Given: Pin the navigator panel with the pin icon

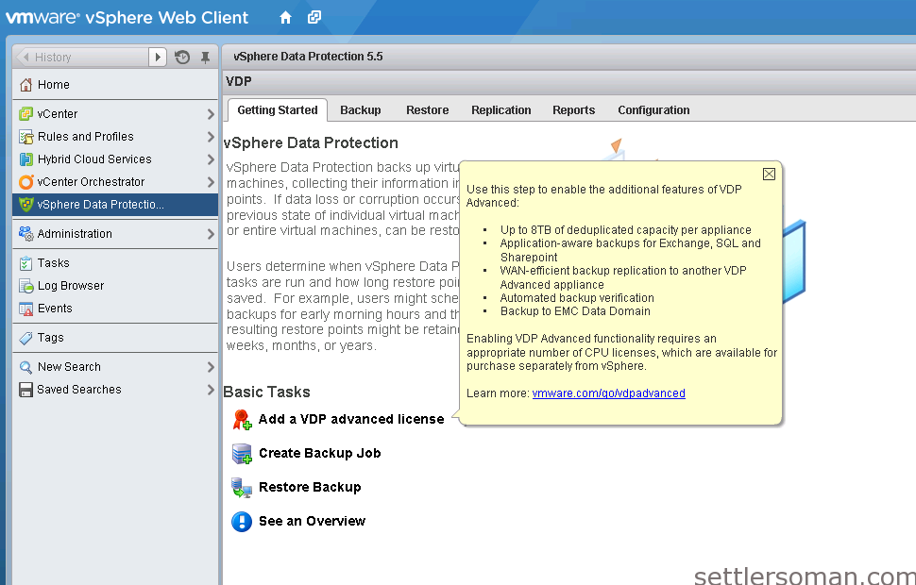Looking at the screenshot, I should pyautogui.click(x=205, y=58).
